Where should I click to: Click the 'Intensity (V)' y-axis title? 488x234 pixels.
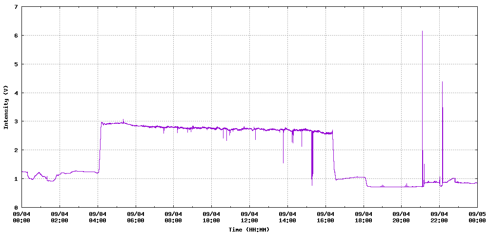(x=6, y=107)
